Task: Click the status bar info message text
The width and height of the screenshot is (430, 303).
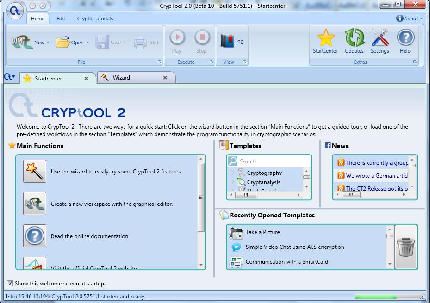Action: (x=76, y=297)
